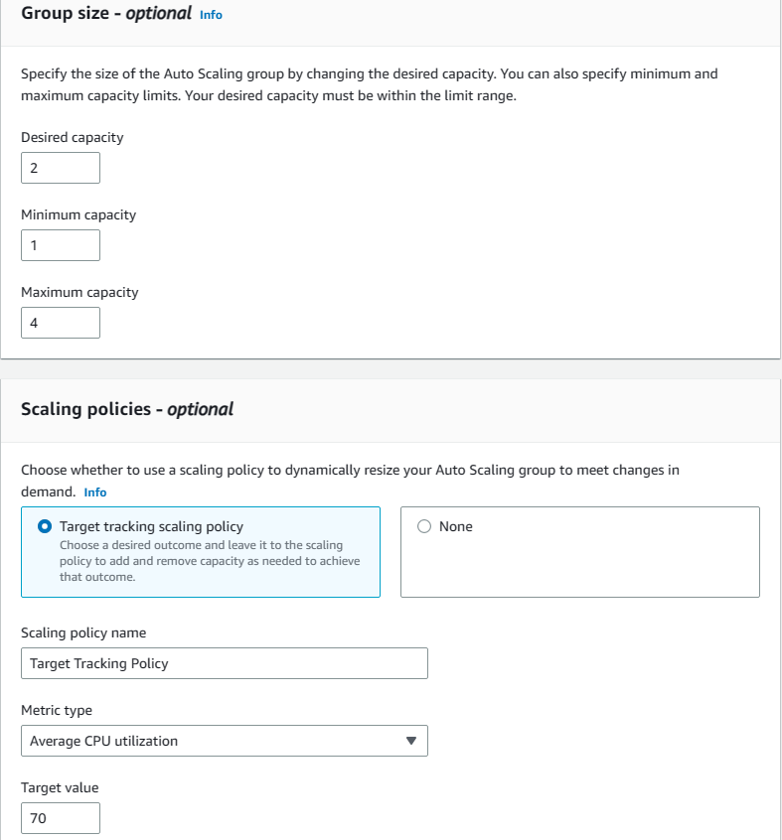
Task: Click the Target value field showing 70
Action: click(x=61, y=818)
